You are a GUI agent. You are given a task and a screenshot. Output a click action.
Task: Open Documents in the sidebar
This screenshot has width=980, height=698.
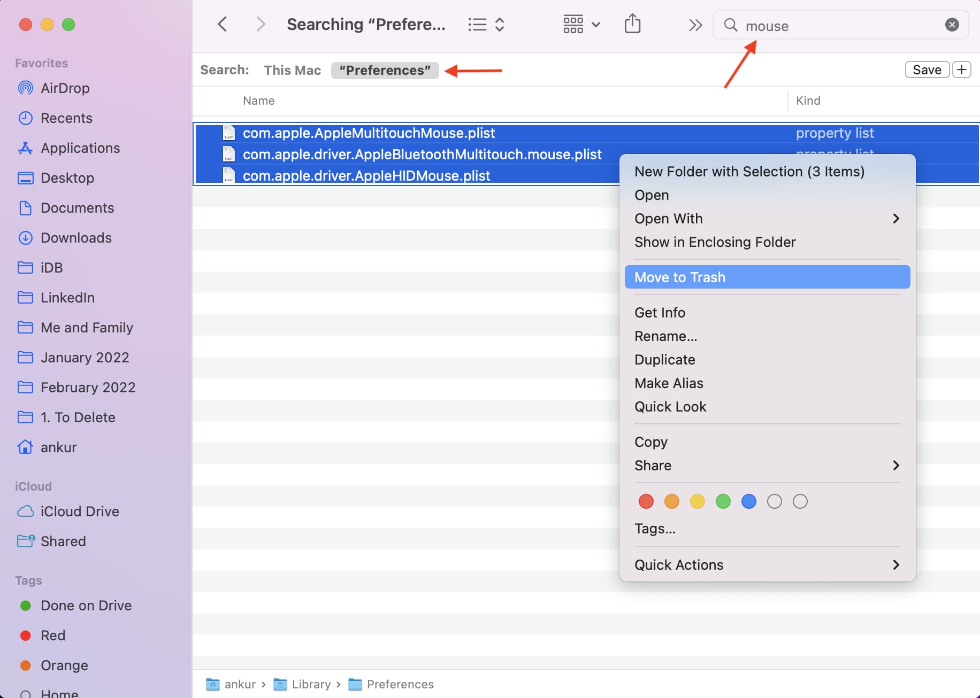(66, 208)
